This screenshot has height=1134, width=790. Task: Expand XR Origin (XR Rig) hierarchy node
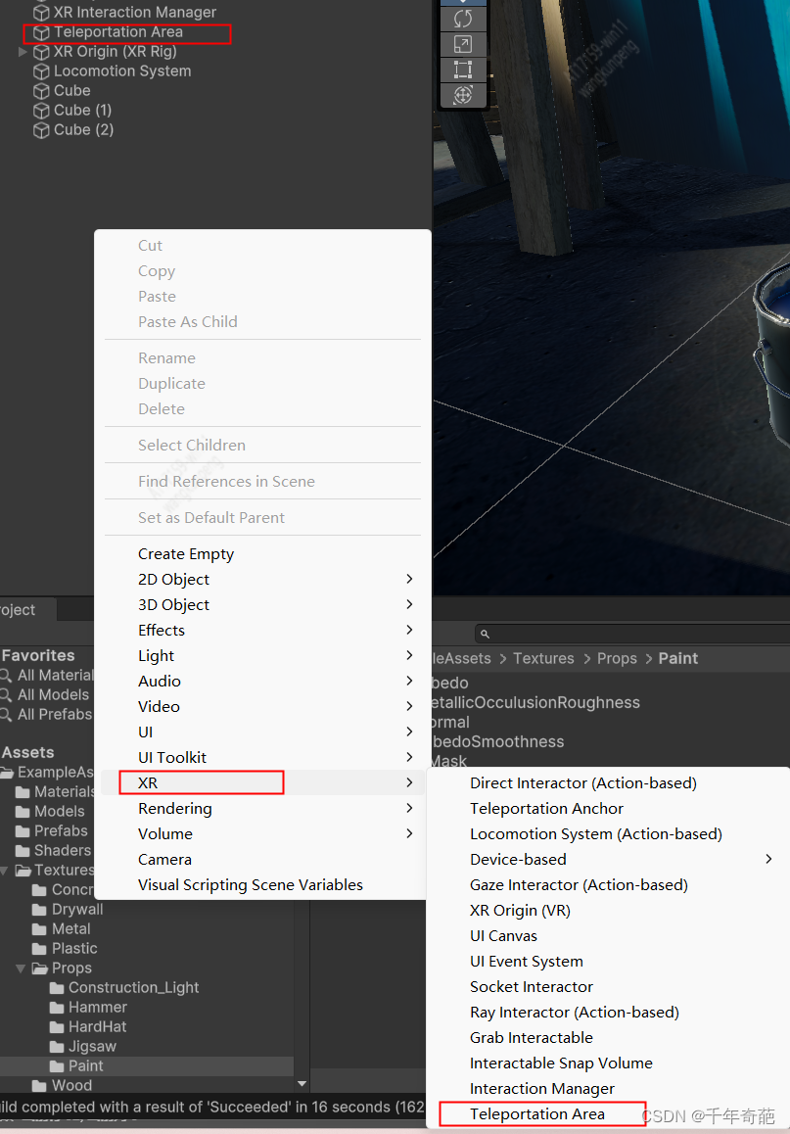23,51
